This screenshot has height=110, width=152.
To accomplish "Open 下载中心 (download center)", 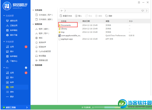I will [12, 61].
